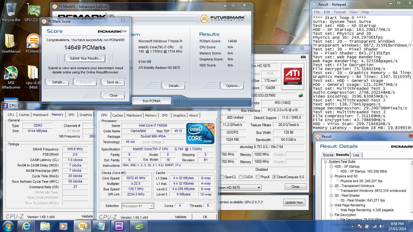
Task: Click the 14649 PCMarks score text
Action: 85,47
